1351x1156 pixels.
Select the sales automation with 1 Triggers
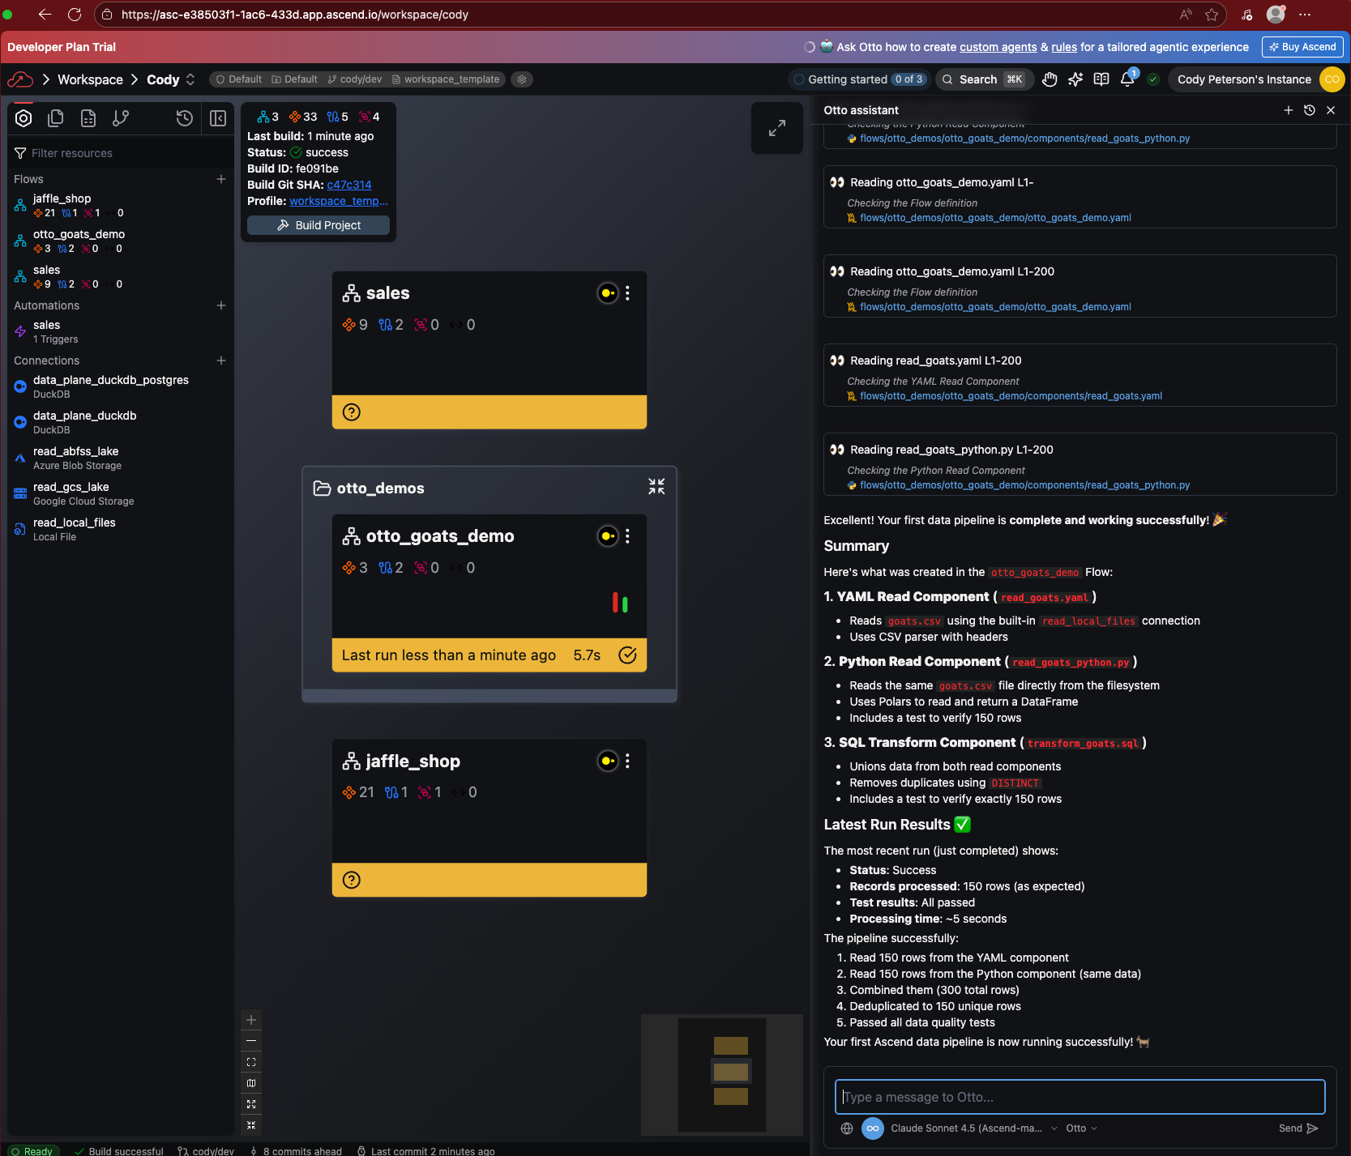[x=120, y=331]
